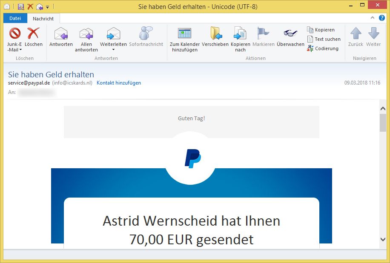Collapse the ribbon with the caret icon
Image resolution: width=390 pixels, height=263 pixels.
tap(373, 18)
